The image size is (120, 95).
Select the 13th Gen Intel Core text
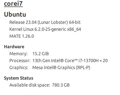pyautogui.click(x=55, y=61)
